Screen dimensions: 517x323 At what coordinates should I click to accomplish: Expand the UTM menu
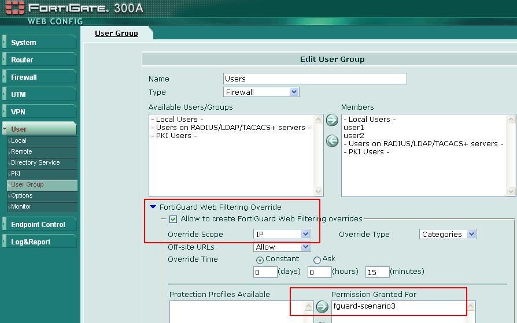[x=39, y=95]
